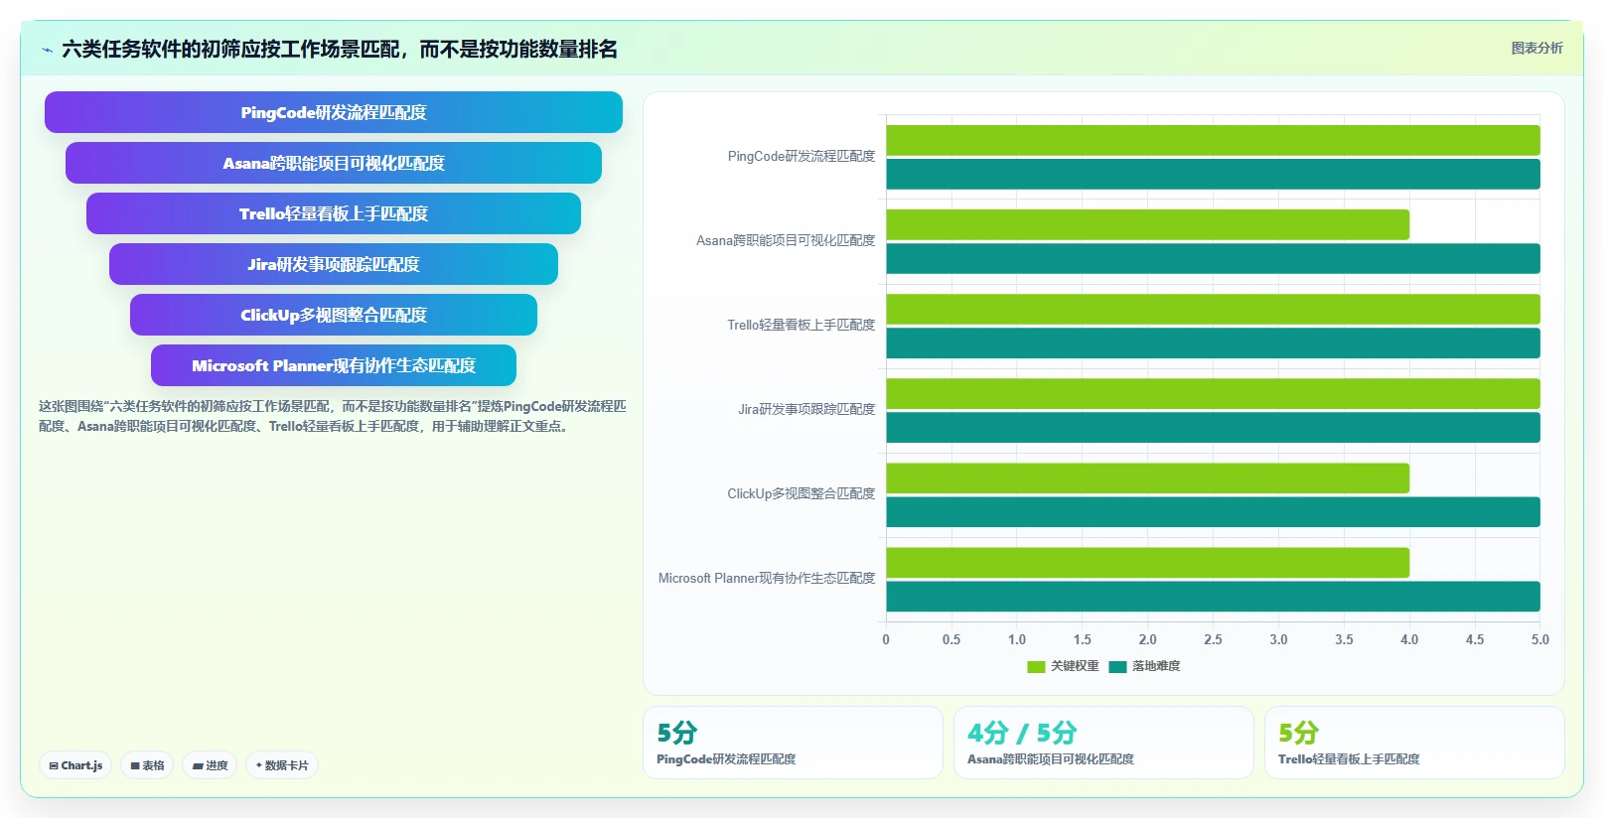The image size is (1604, 818).
Task: Click the Trello 关键权重 light-green bar
Action: (x=1213, y=309)
